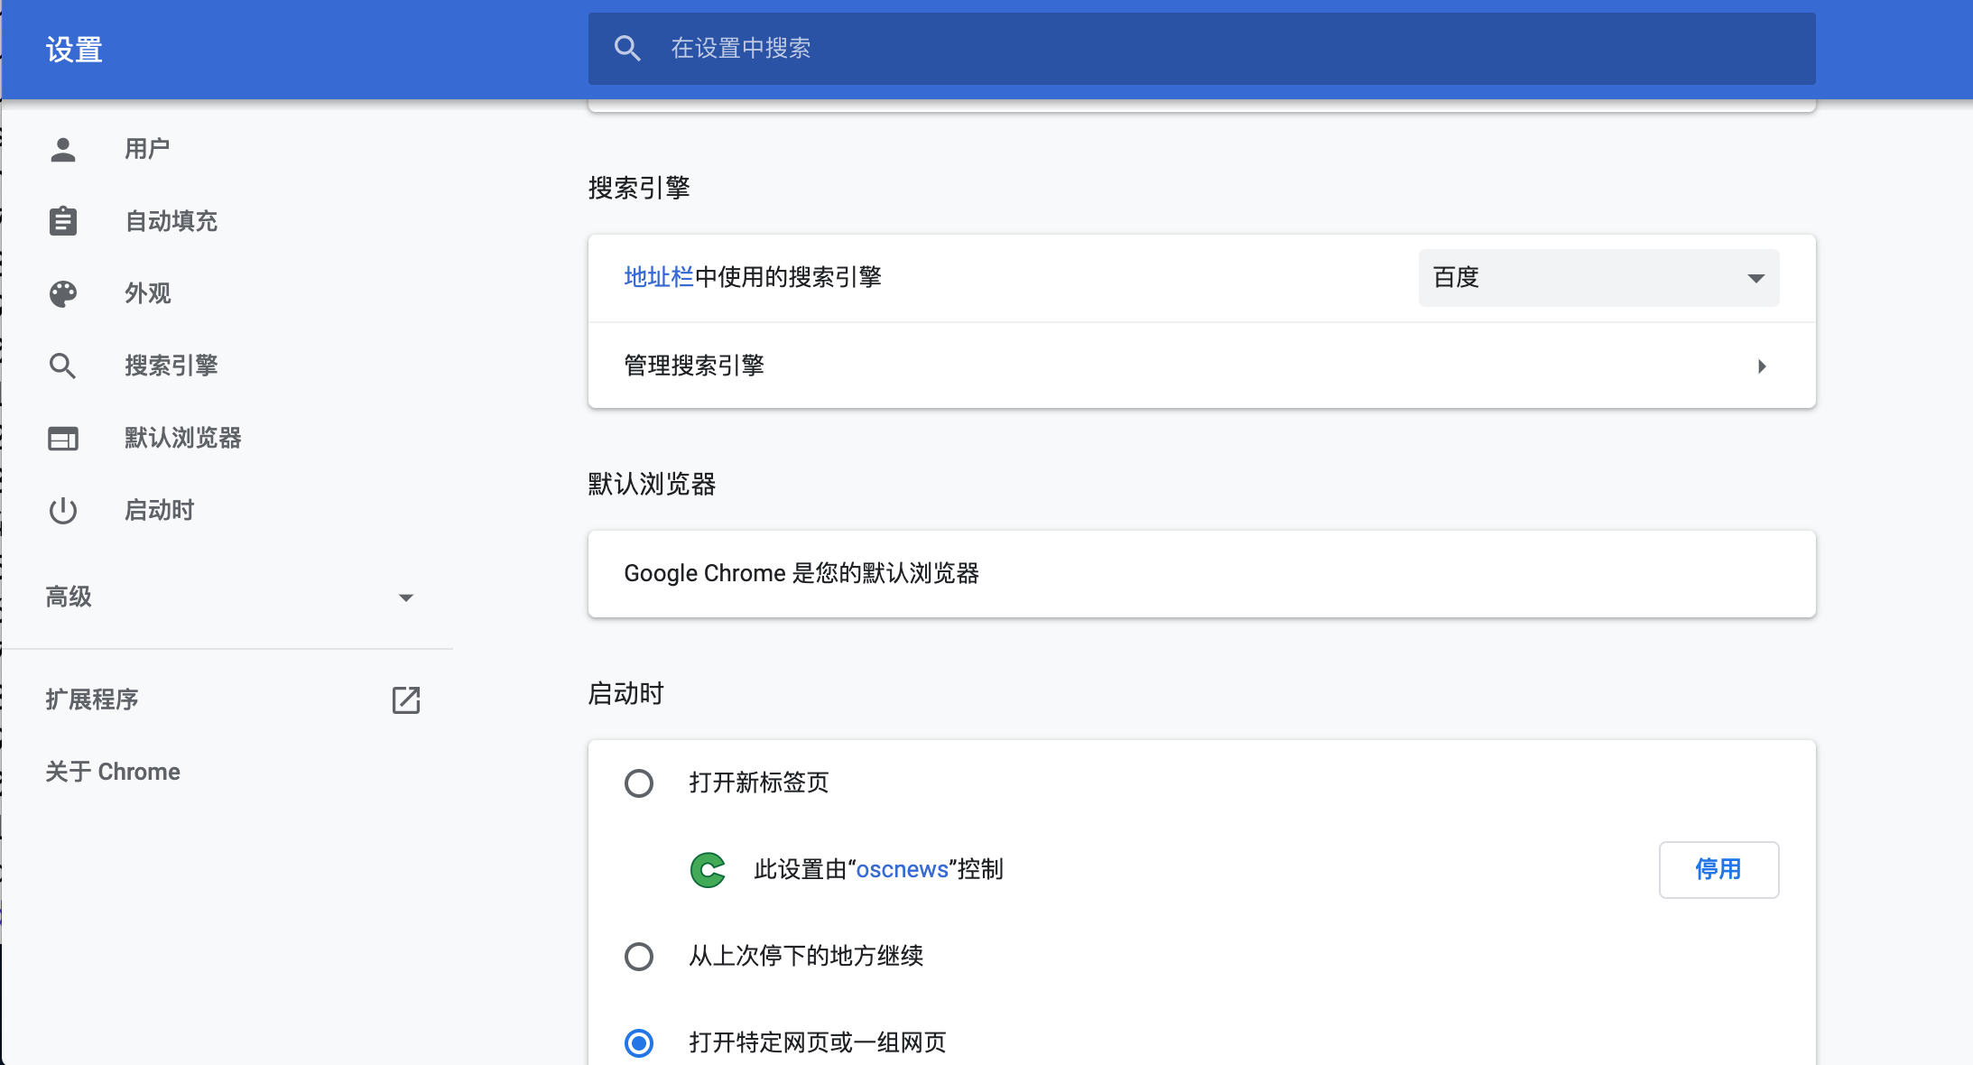Click the palette icon beside 外观
Screen dimensions: 1973x1065
pos(63,293)
